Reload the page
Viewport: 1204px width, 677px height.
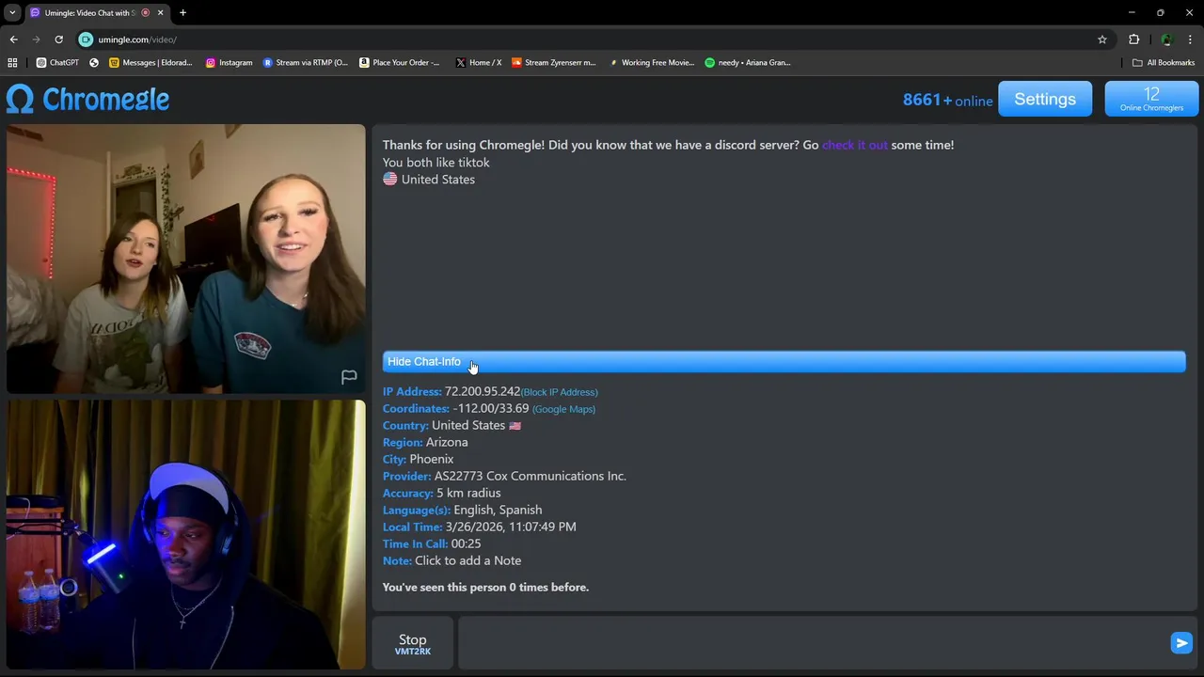point(58,39)
